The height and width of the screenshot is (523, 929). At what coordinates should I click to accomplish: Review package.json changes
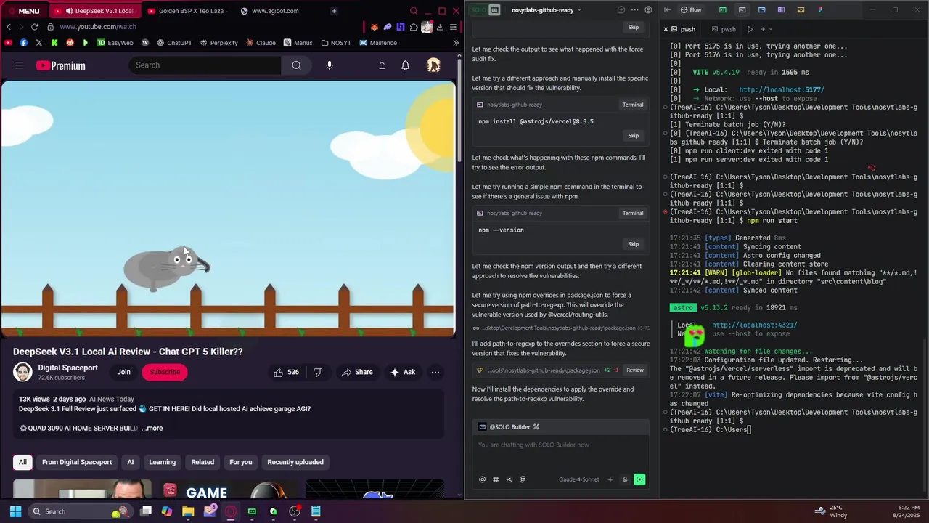click(x=635, y=370)
